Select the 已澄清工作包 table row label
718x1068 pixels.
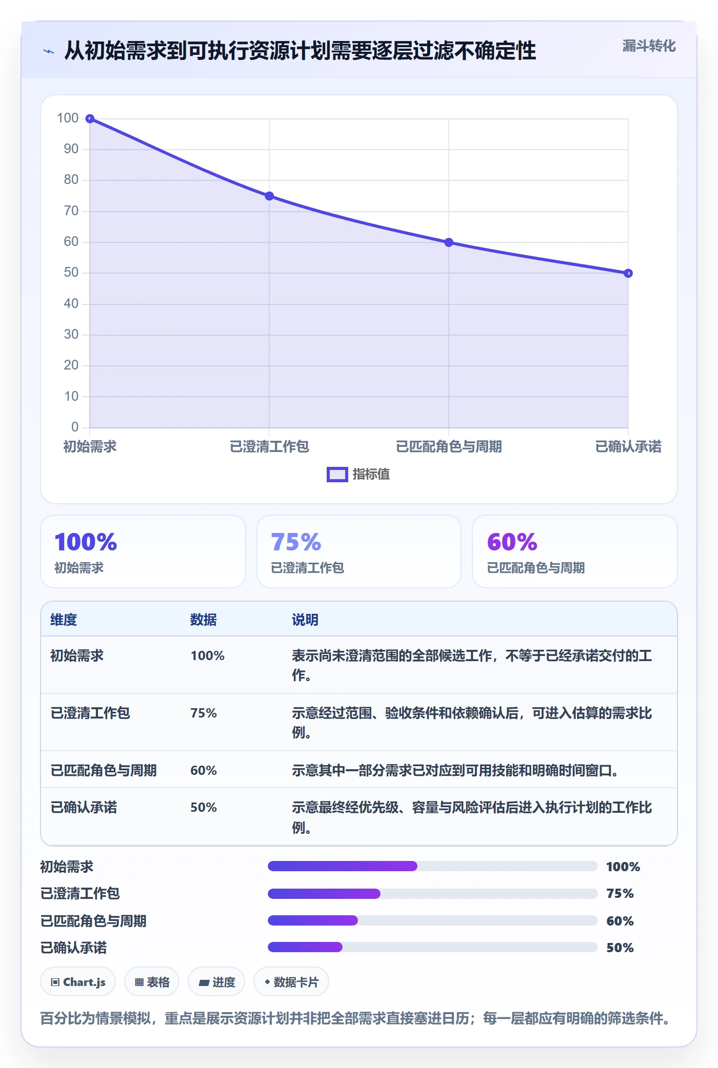pyautogui.click(x=90, y=713)
